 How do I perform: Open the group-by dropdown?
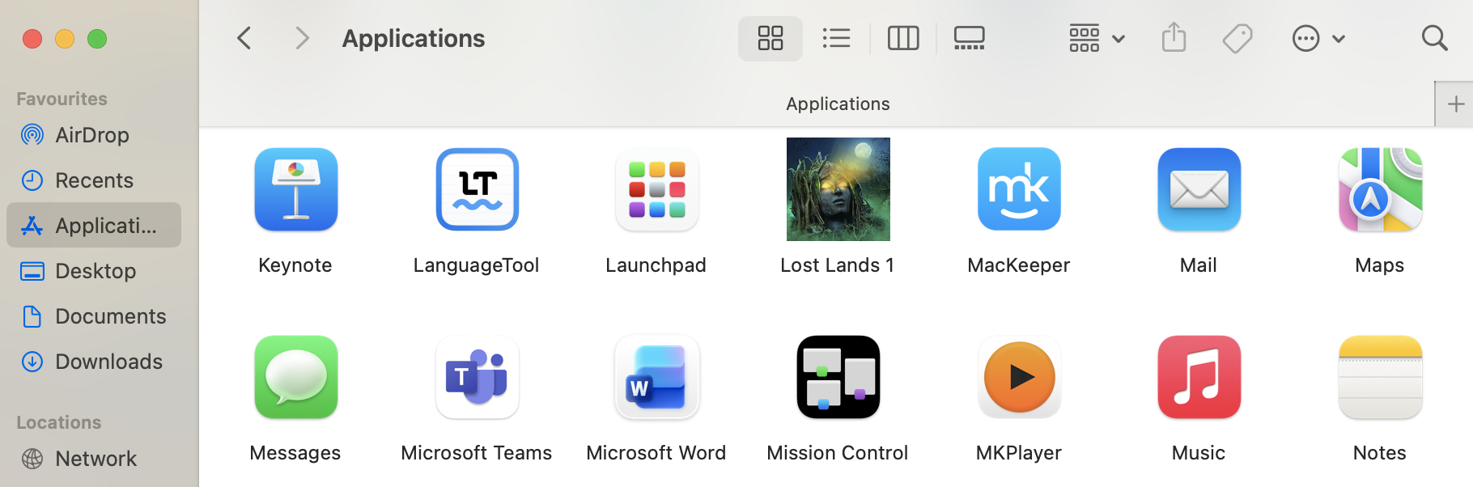(x=1097, y=38)
